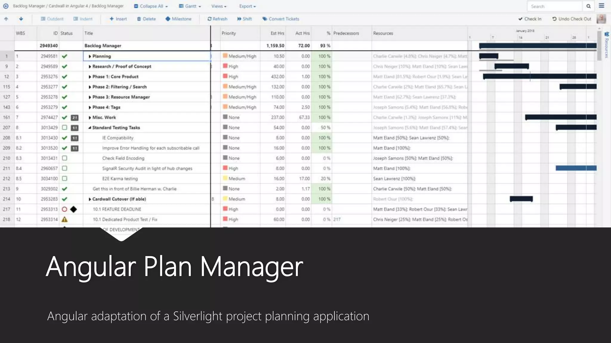Select the Cardwall Cutover Gantt bar

521,199
